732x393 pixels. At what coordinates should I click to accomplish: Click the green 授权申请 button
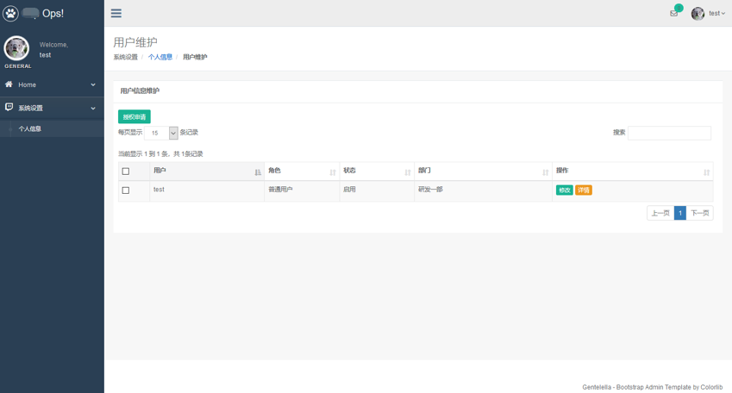point(135,116)
